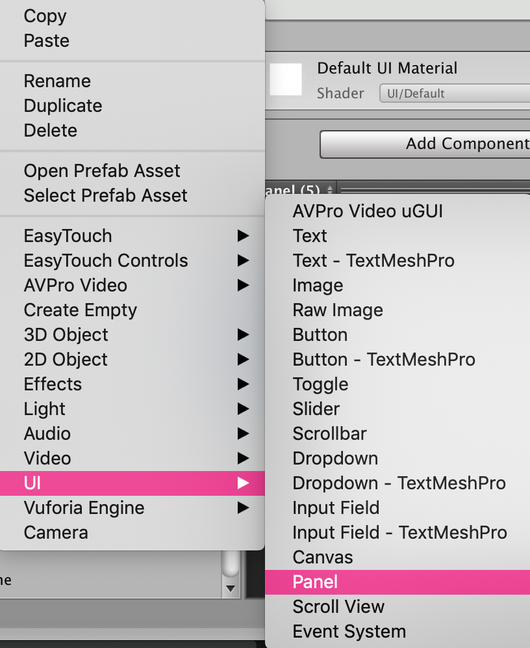Select Copy from the context menu

pos(44,16)
